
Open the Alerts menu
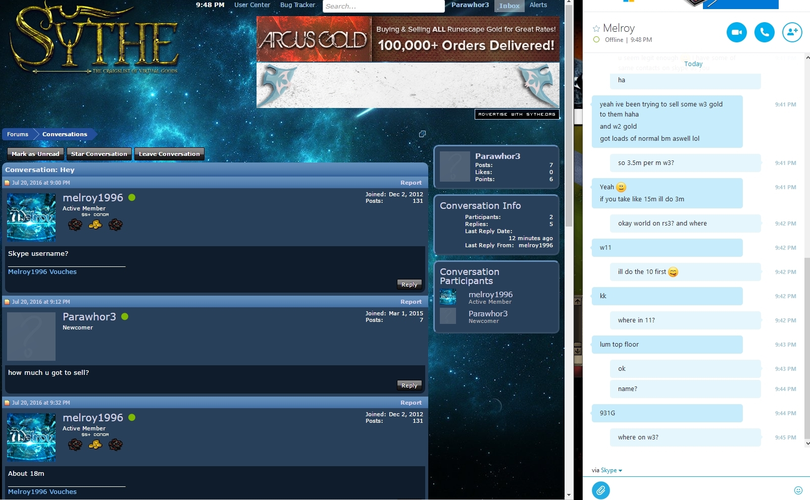click(x=538, y=5)
